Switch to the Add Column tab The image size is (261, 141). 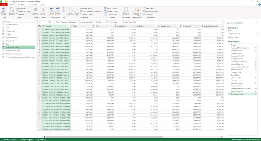coord(33,5)
